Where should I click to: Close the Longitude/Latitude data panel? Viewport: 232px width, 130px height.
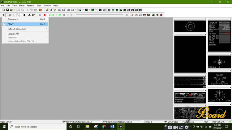230,19
